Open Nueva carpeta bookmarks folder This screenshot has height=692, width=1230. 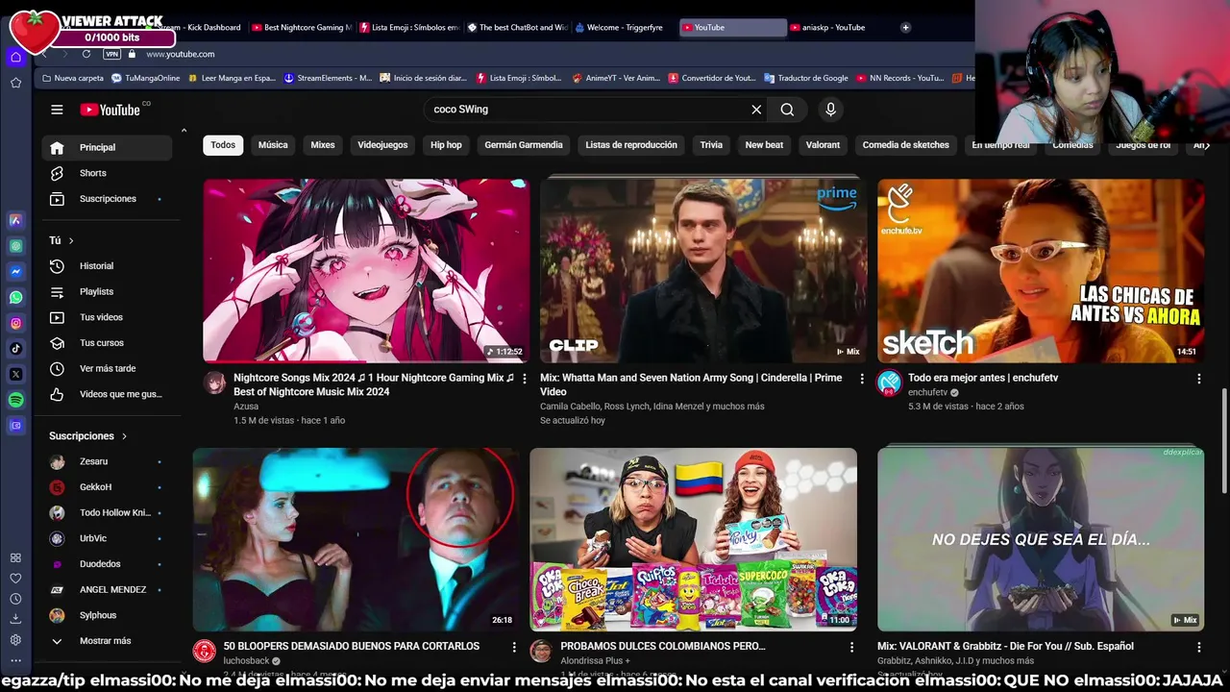(72, 78)
